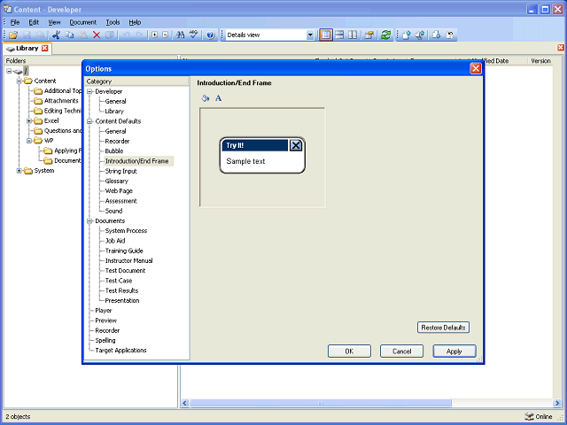
Task: Open Help with the question mark icon
Action: pyautogui.click(x=211, y=35)
